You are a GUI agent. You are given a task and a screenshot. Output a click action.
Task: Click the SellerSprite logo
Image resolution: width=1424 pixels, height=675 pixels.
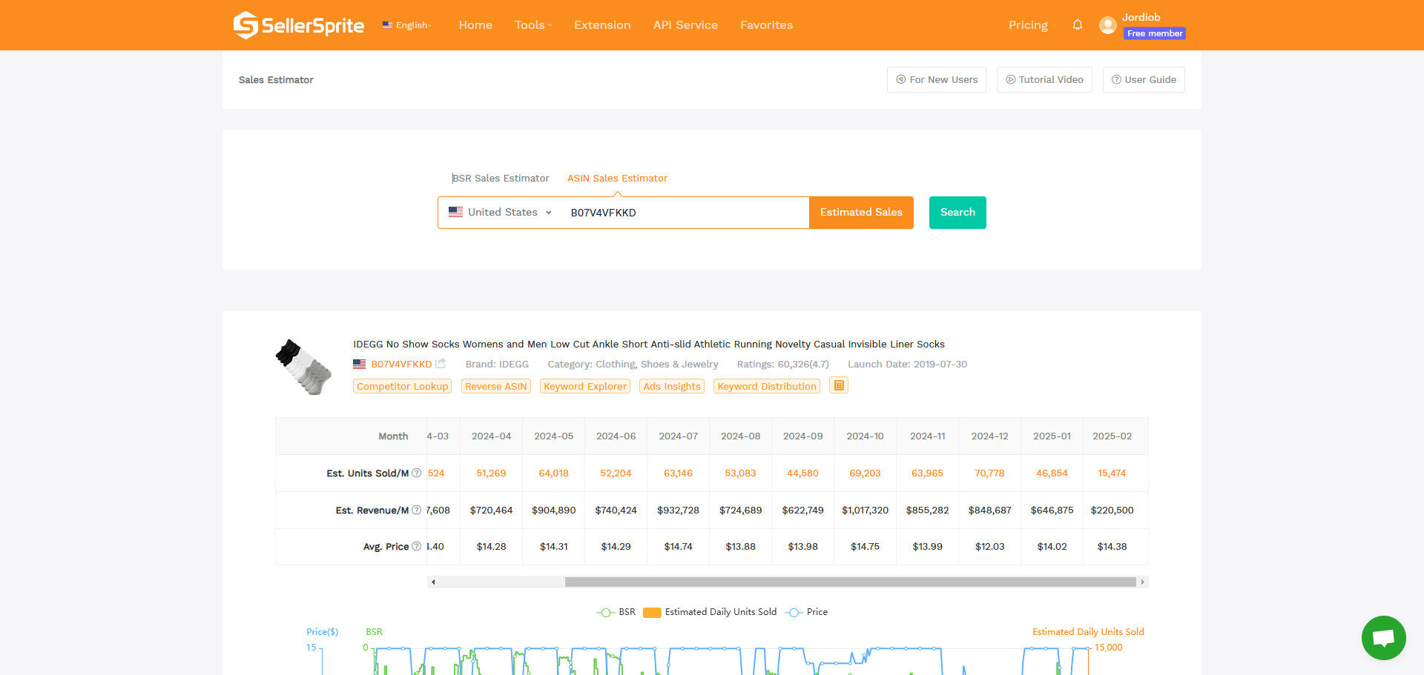pyautogui.click(x=299, y=25)
